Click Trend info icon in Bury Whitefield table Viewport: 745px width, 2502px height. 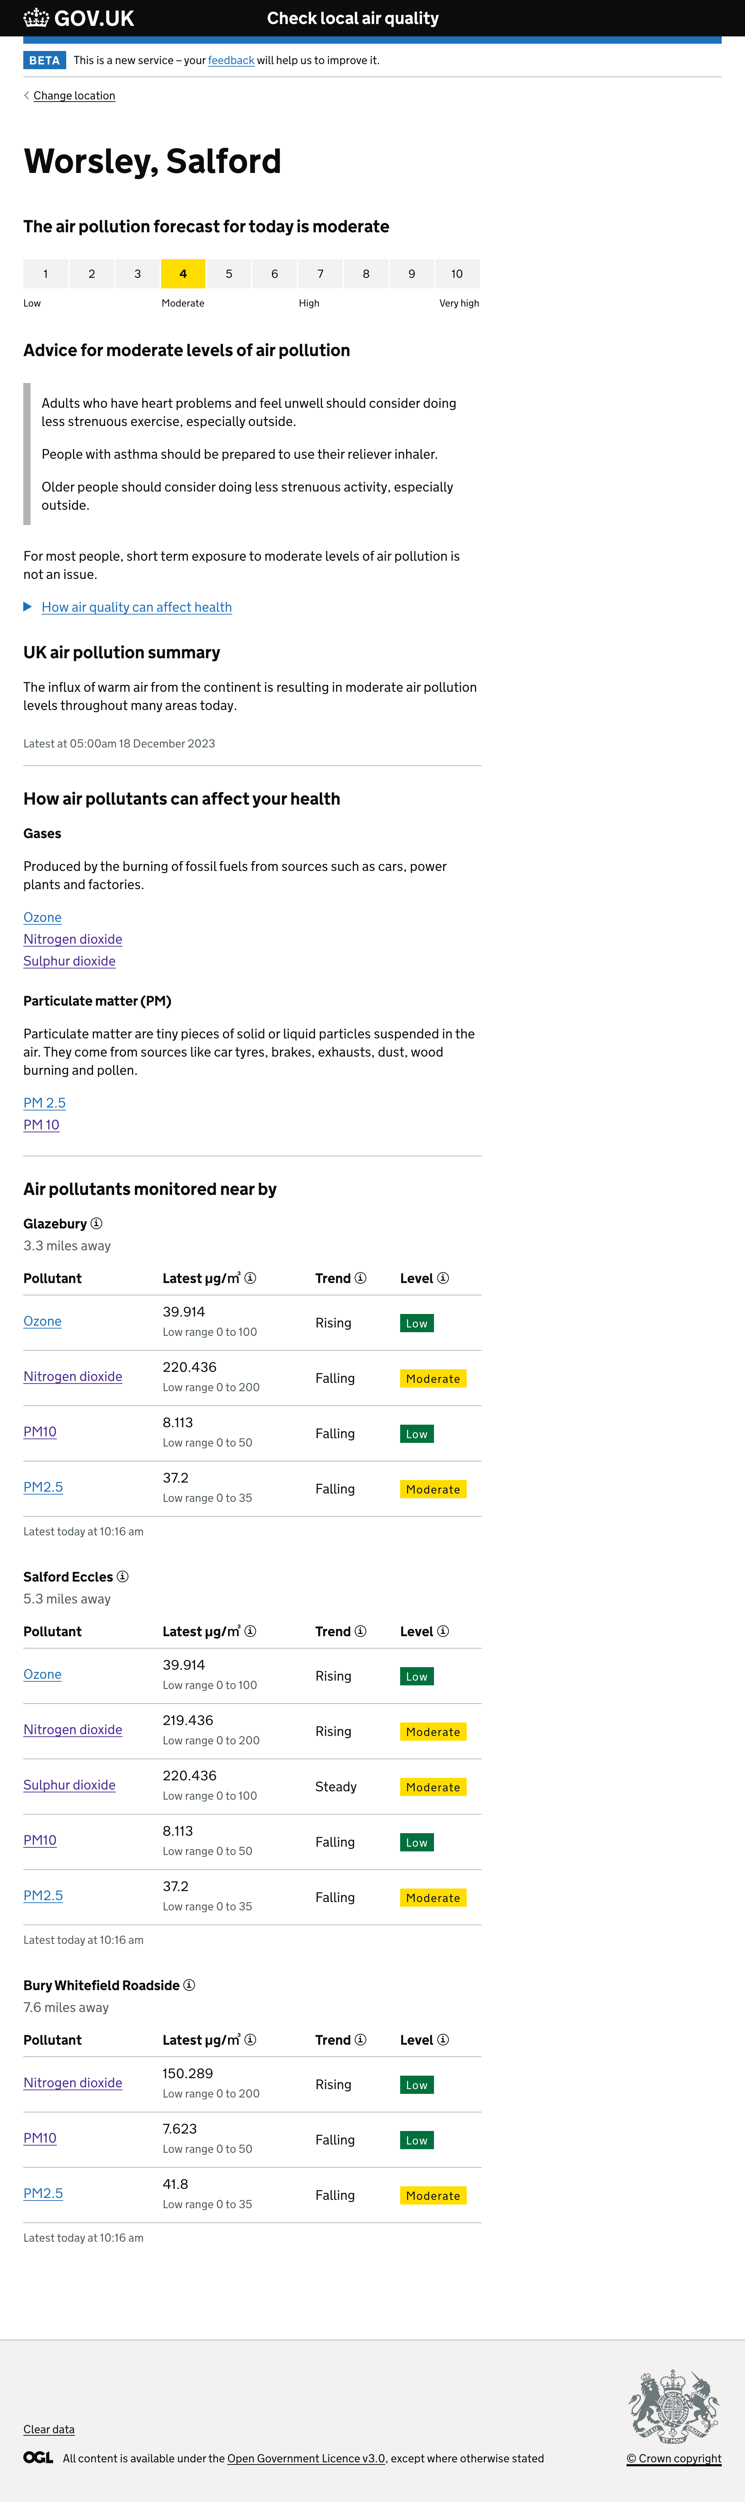(361, 2040)
